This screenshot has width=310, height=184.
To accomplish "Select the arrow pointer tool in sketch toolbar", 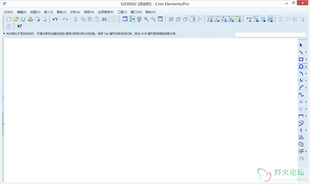I will click(x=301, y=45).
